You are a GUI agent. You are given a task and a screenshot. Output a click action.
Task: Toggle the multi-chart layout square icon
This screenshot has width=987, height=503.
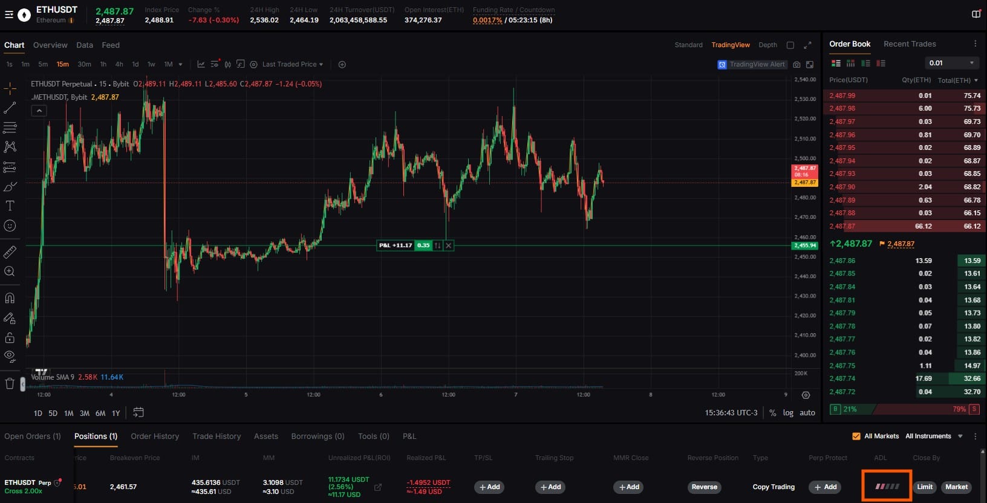pos(790,45)
